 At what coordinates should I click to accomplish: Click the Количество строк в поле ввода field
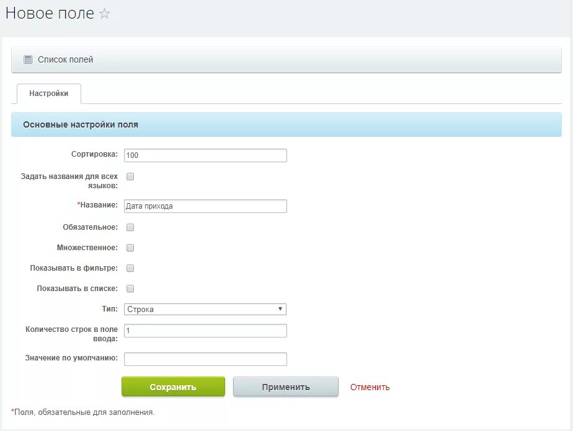pyautogui.click(x=205, y=331)
